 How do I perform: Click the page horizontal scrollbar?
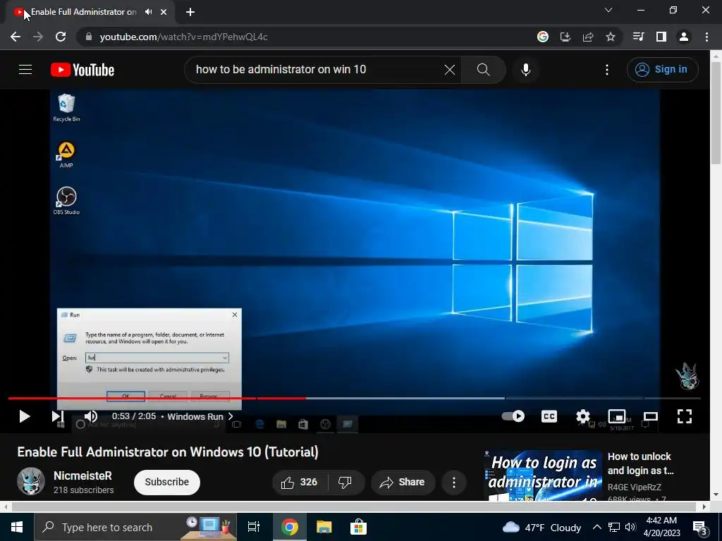[354, 507]
